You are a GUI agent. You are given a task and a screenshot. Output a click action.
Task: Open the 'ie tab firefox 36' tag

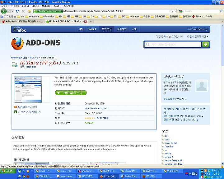173,160
